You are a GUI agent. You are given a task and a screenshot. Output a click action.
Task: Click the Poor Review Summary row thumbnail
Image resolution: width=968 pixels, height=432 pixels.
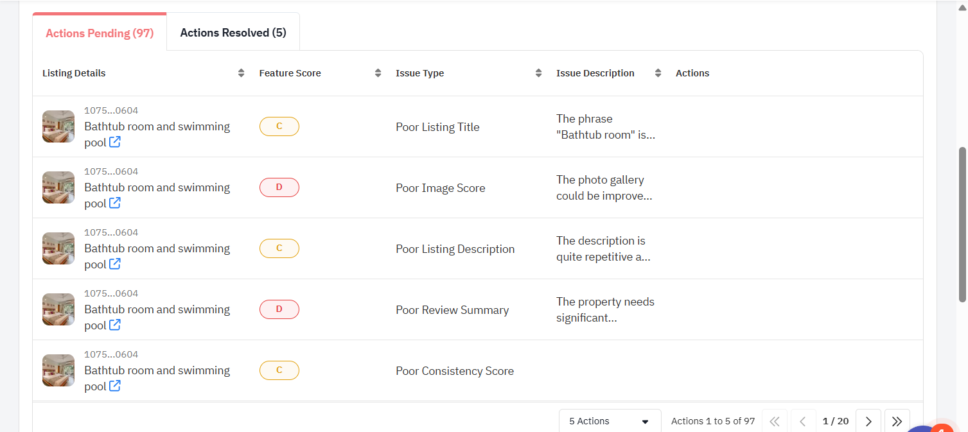click(58, 309)
